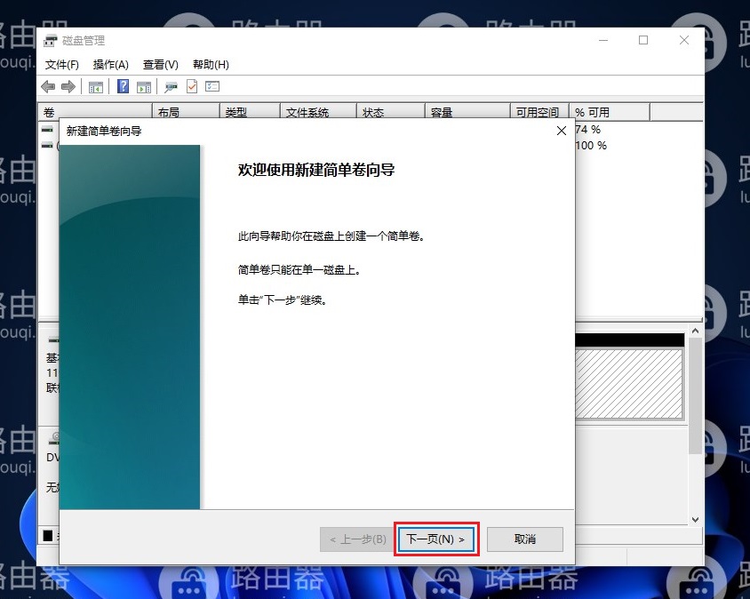Click the scrollbar down arrow in disk pane
This screenshot has width=750, height=599.
[696, 520]
